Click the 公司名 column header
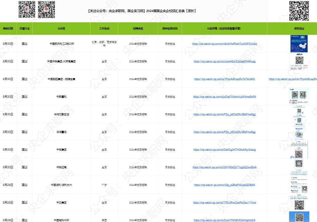This screenshot has height=222, width=317. coord(61,29)
